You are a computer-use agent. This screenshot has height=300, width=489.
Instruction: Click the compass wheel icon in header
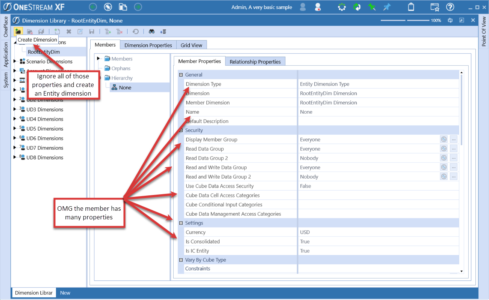(108, 7)
